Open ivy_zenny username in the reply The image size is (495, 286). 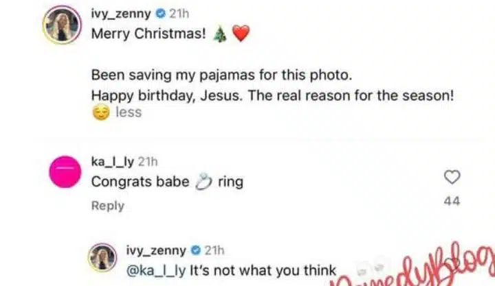pyautogui.click(x=156, y=251)
